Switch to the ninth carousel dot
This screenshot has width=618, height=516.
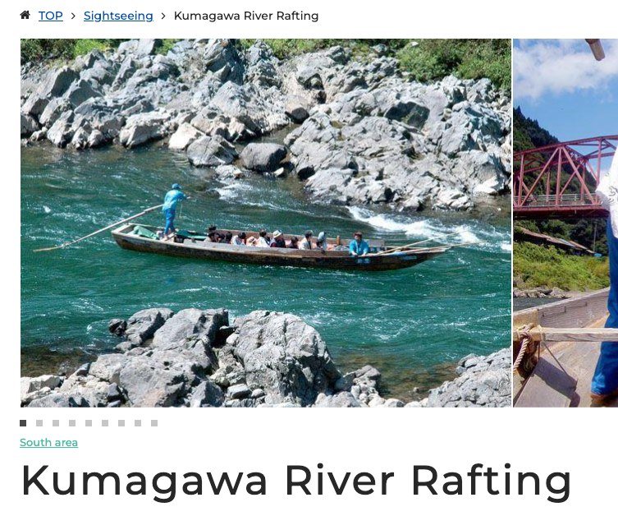(x=154, y=423)
